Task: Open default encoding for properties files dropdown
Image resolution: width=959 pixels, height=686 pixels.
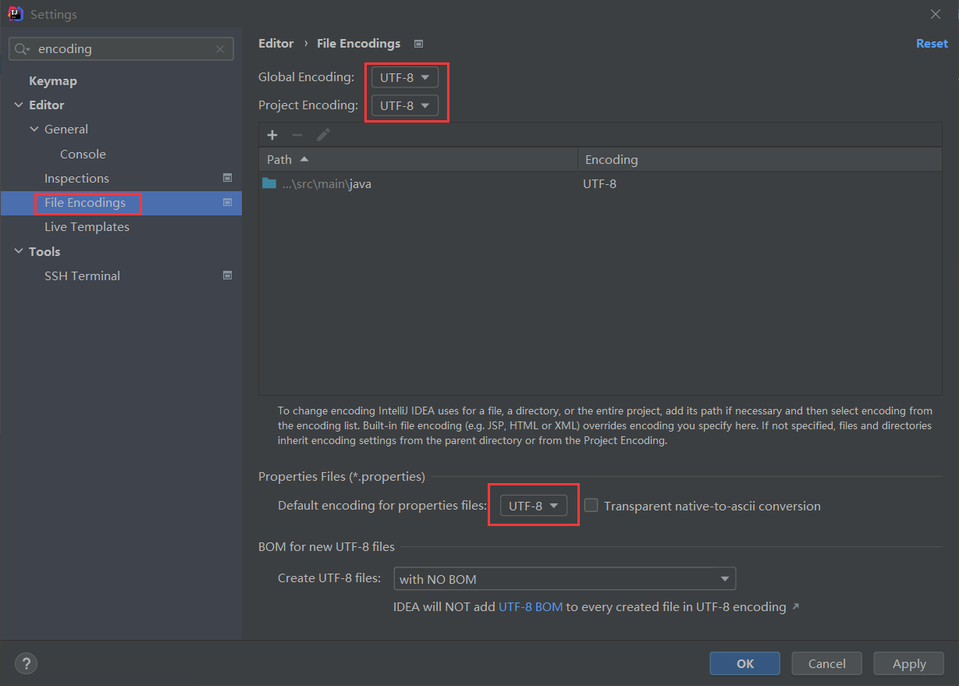Action: [534, 506]
